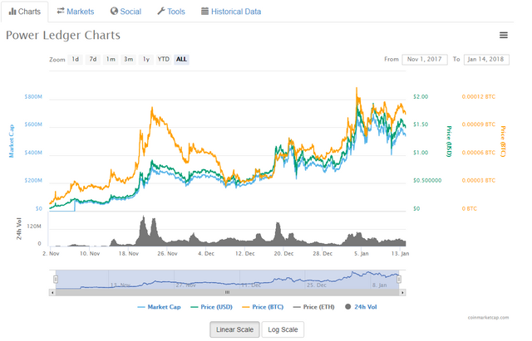Viewport: 532px width, 341px height.
Task: Click the "5. Jan" date axis label
Action: (362, 254)
